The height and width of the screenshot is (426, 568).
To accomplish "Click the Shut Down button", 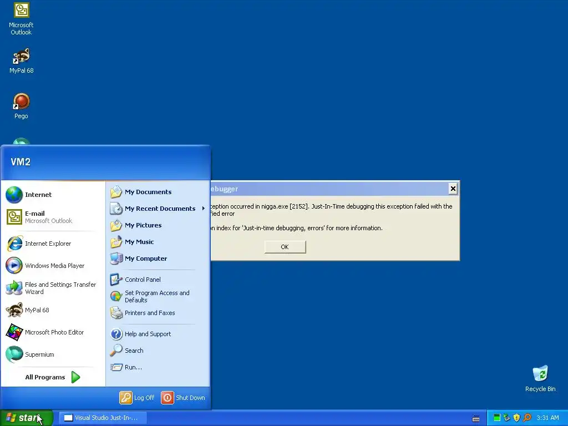I will [x=183, y=398].
